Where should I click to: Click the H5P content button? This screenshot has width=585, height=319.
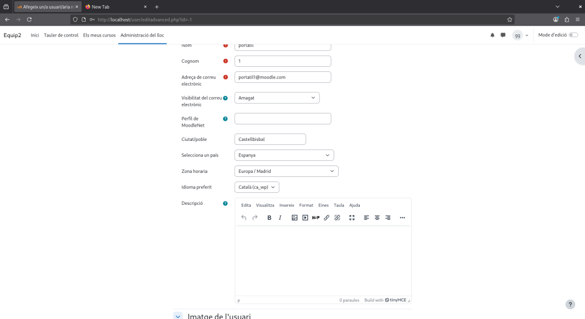coord(316,217)
